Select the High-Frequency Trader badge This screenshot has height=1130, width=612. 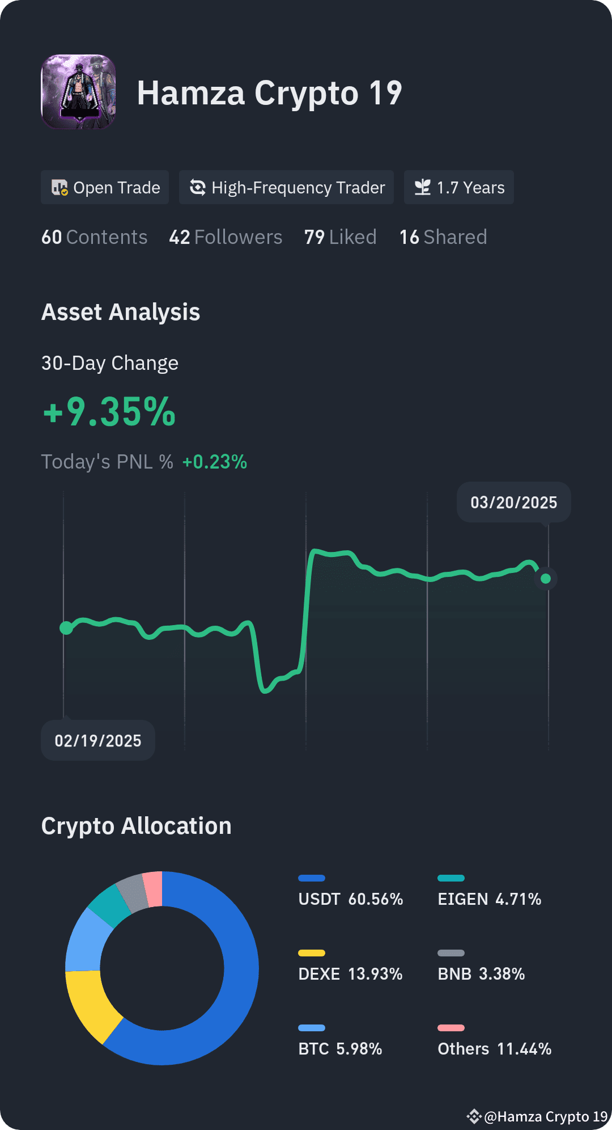(x=286, y=187)
